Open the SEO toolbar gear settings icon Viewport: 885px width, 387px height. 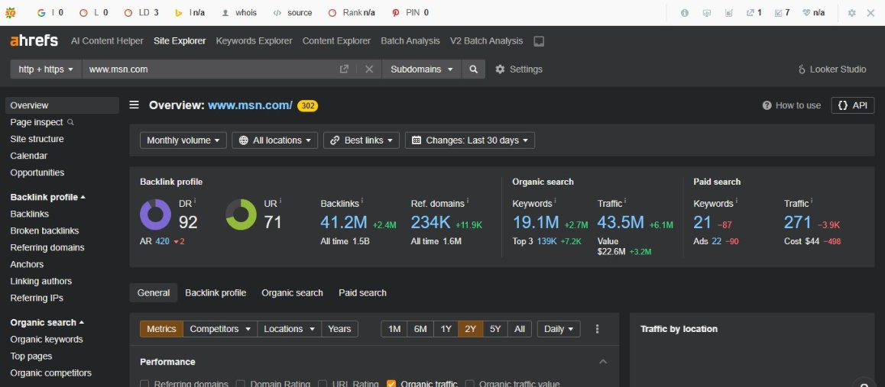pyautogui.click(x=851, y=12)
